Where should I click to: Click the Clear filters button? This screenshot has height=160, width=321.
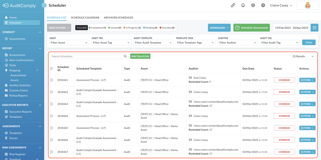pyautogui.click(x=309, y=42)
